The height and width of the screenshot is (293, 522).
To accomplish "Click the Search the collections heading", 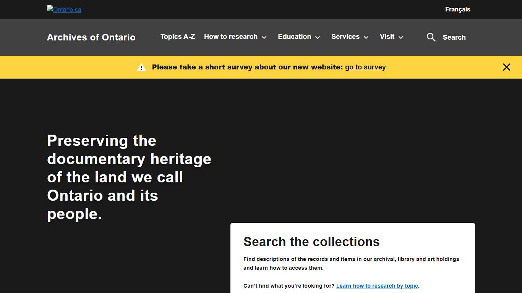I will point(311,242).
